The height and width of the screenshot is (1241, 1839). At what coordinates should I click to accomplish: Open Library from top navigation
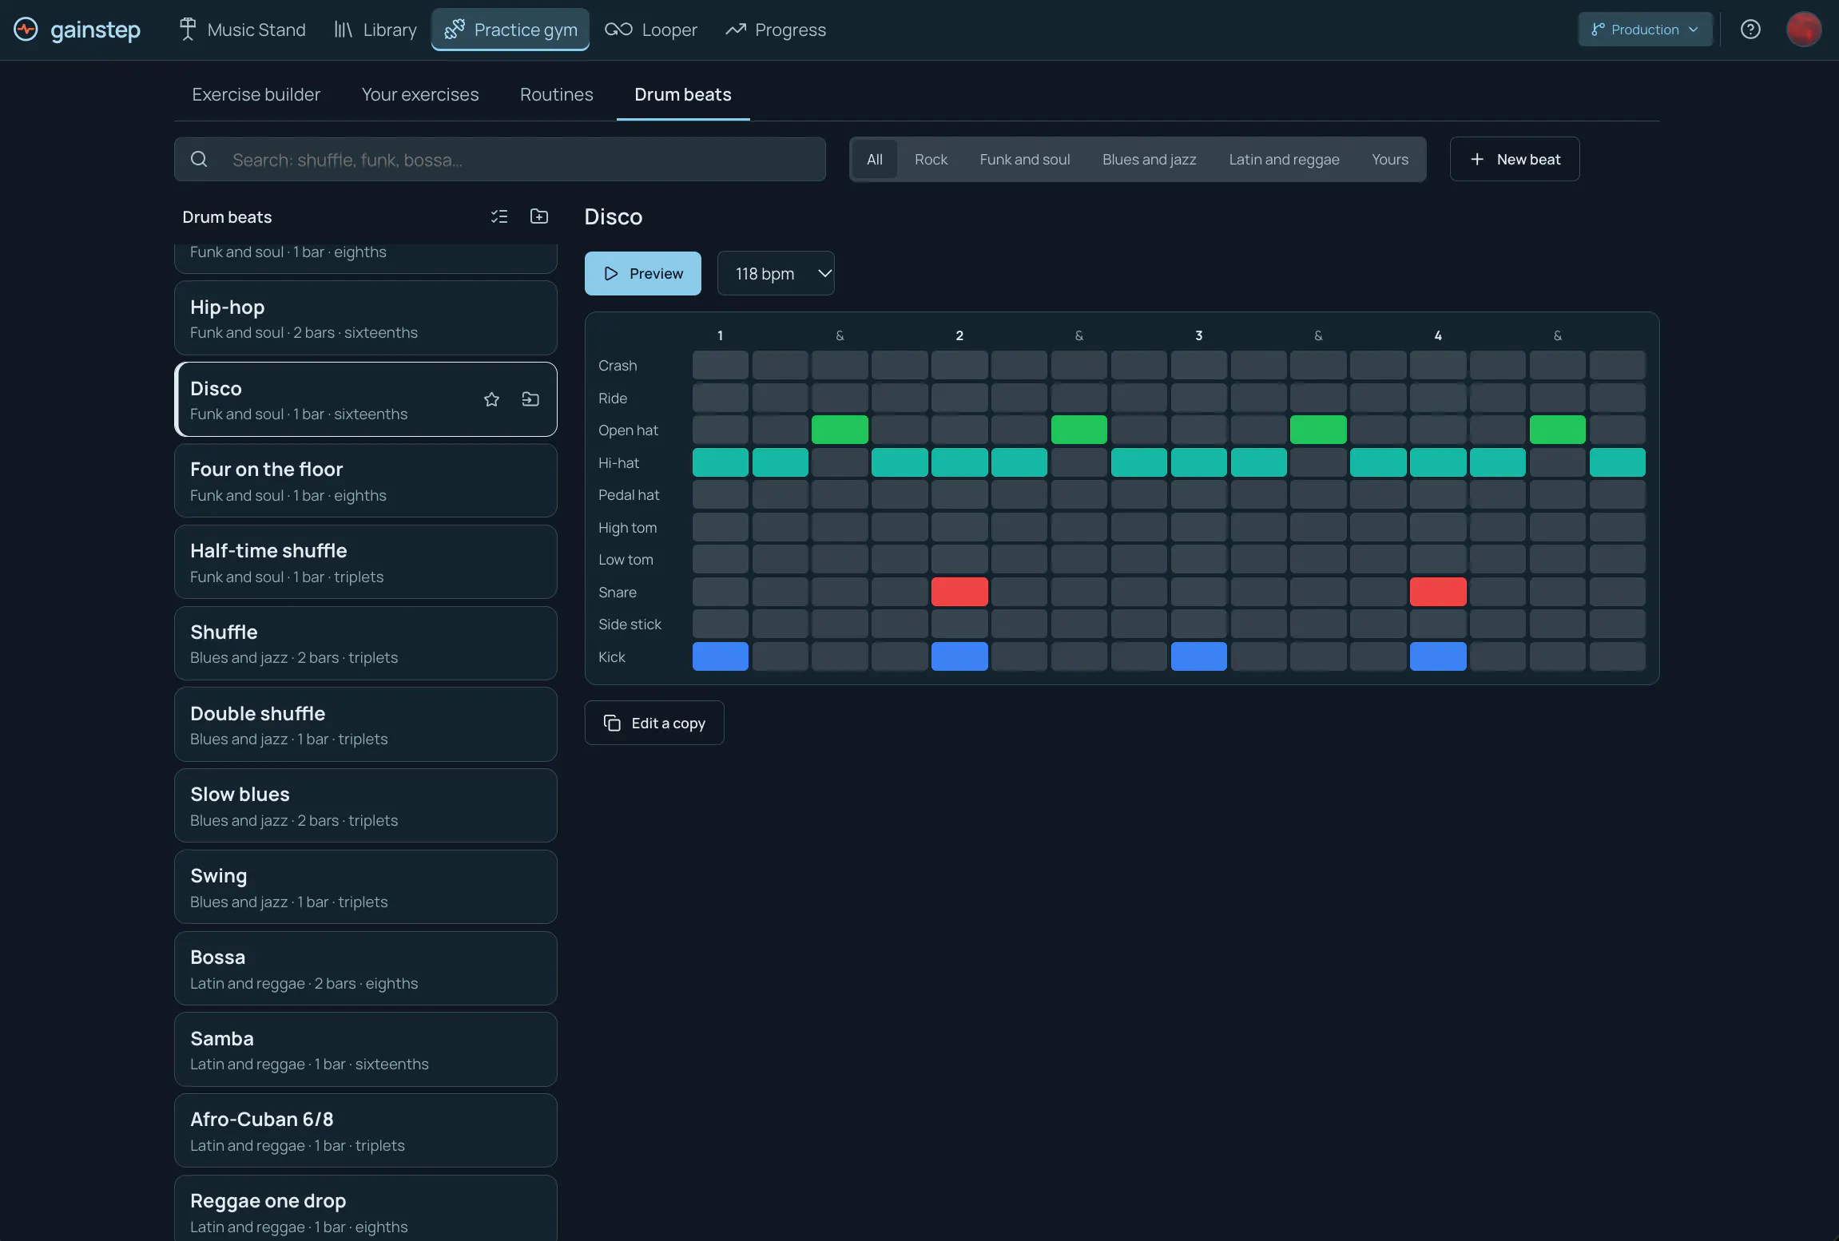pyautogui.click(x=375, y=30)
